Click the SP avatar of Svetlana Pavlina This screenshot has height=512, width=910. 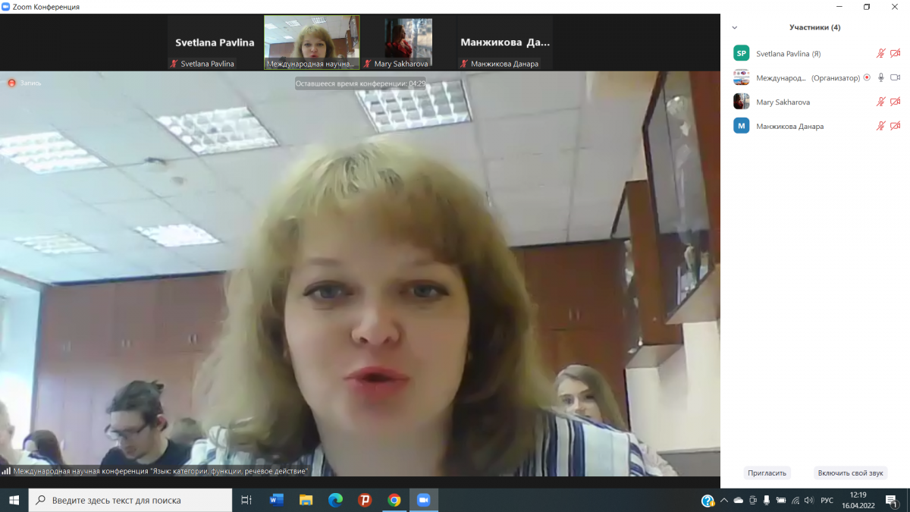tap(742, 53)
